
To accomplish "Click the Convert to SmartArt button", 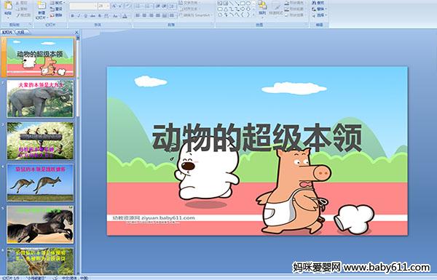I will (195, 15).
